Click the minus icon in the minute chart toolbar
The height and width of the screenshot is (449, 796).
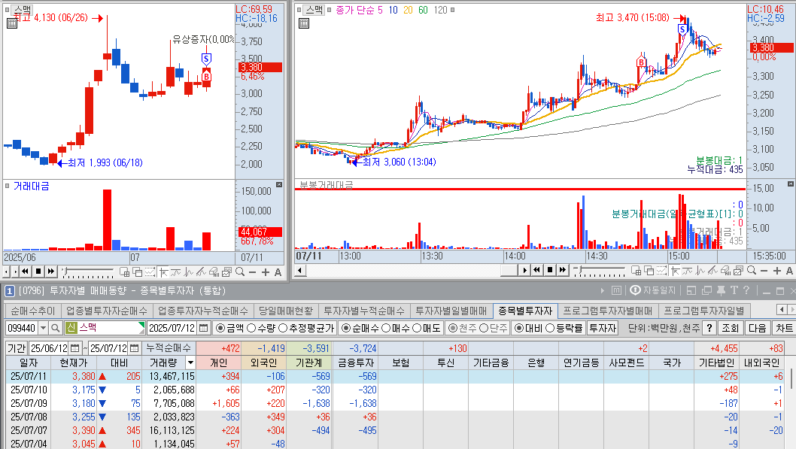pyautogui.click(x=764, y=271)
